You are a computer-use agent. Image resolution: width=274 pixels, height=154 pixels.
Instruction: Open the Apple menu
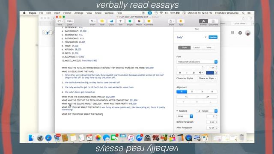[x=24, y=13]
